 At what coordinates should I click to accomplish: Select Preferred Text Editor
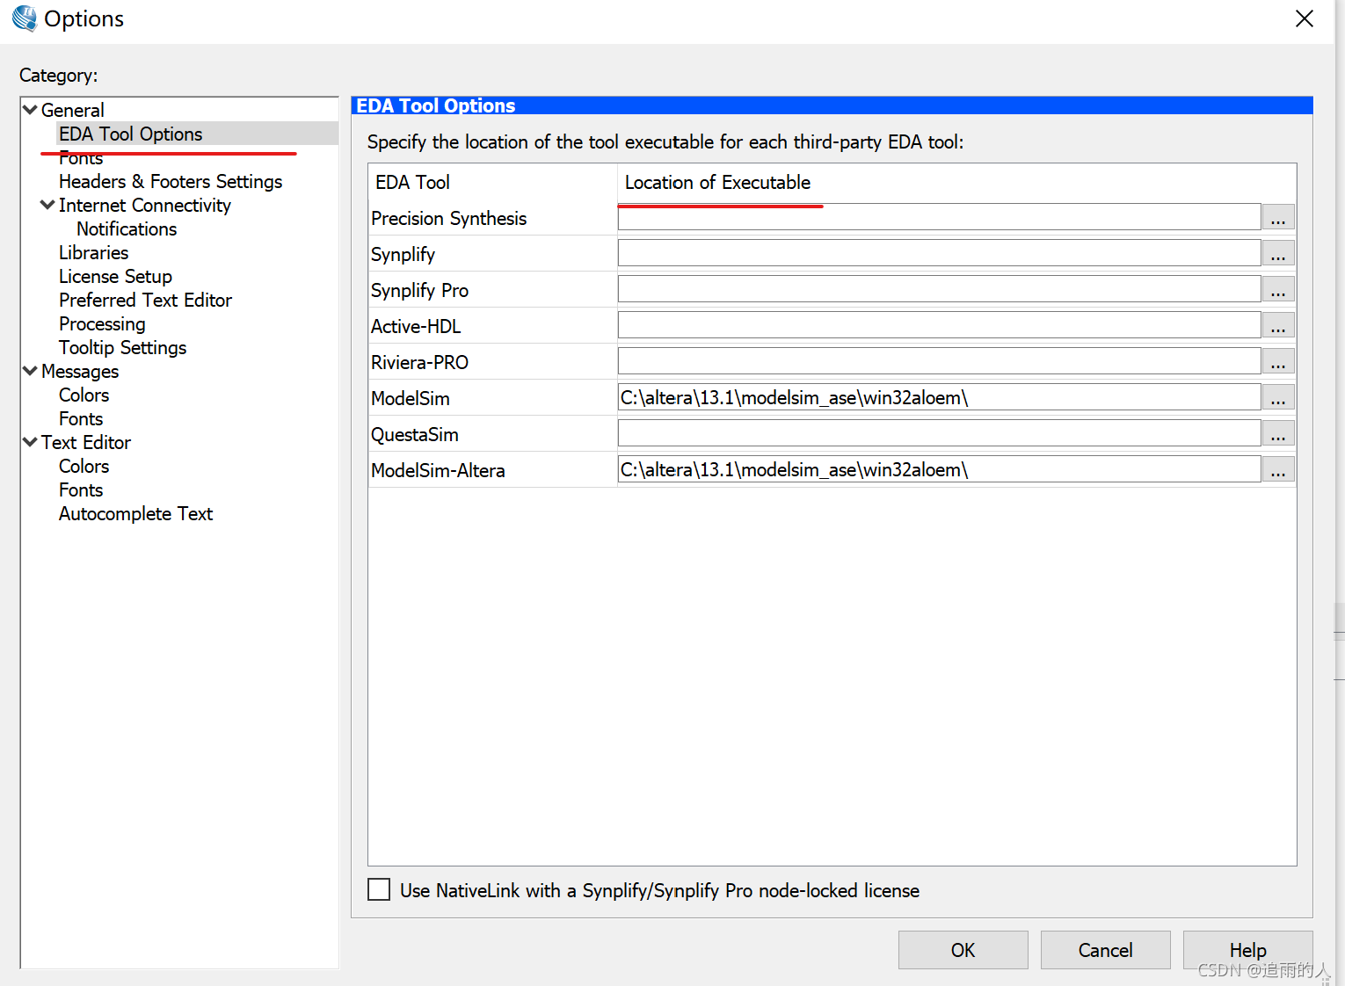click(x=145, y=300)
